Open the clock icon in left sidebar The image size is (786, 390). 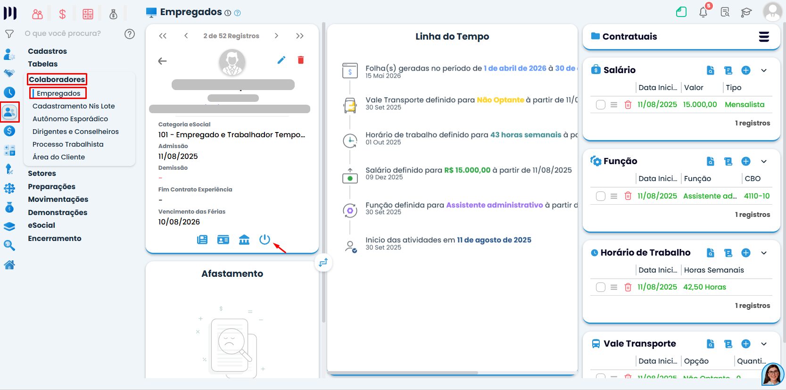(x=9, y=92)
